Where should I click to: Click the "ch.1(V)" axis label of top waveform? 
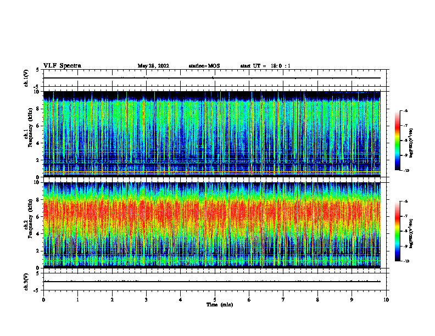pyautogui.click(x=26, y=78)
